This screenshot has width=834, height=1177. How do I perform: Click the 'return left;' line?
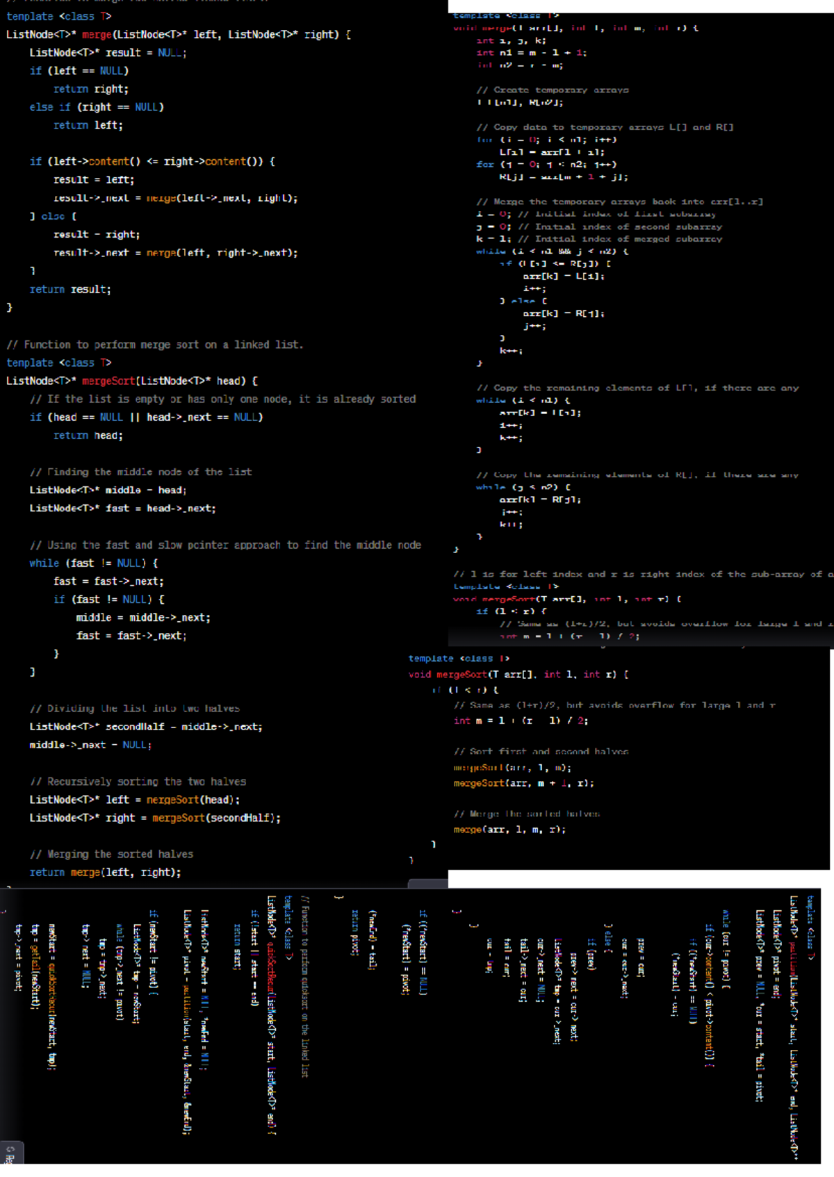click(88, 125)
